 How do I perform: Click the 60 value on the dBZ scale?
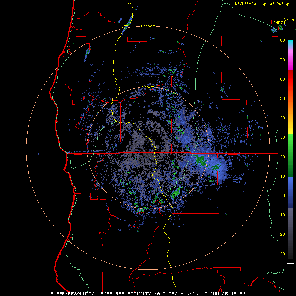click(283, 79)
